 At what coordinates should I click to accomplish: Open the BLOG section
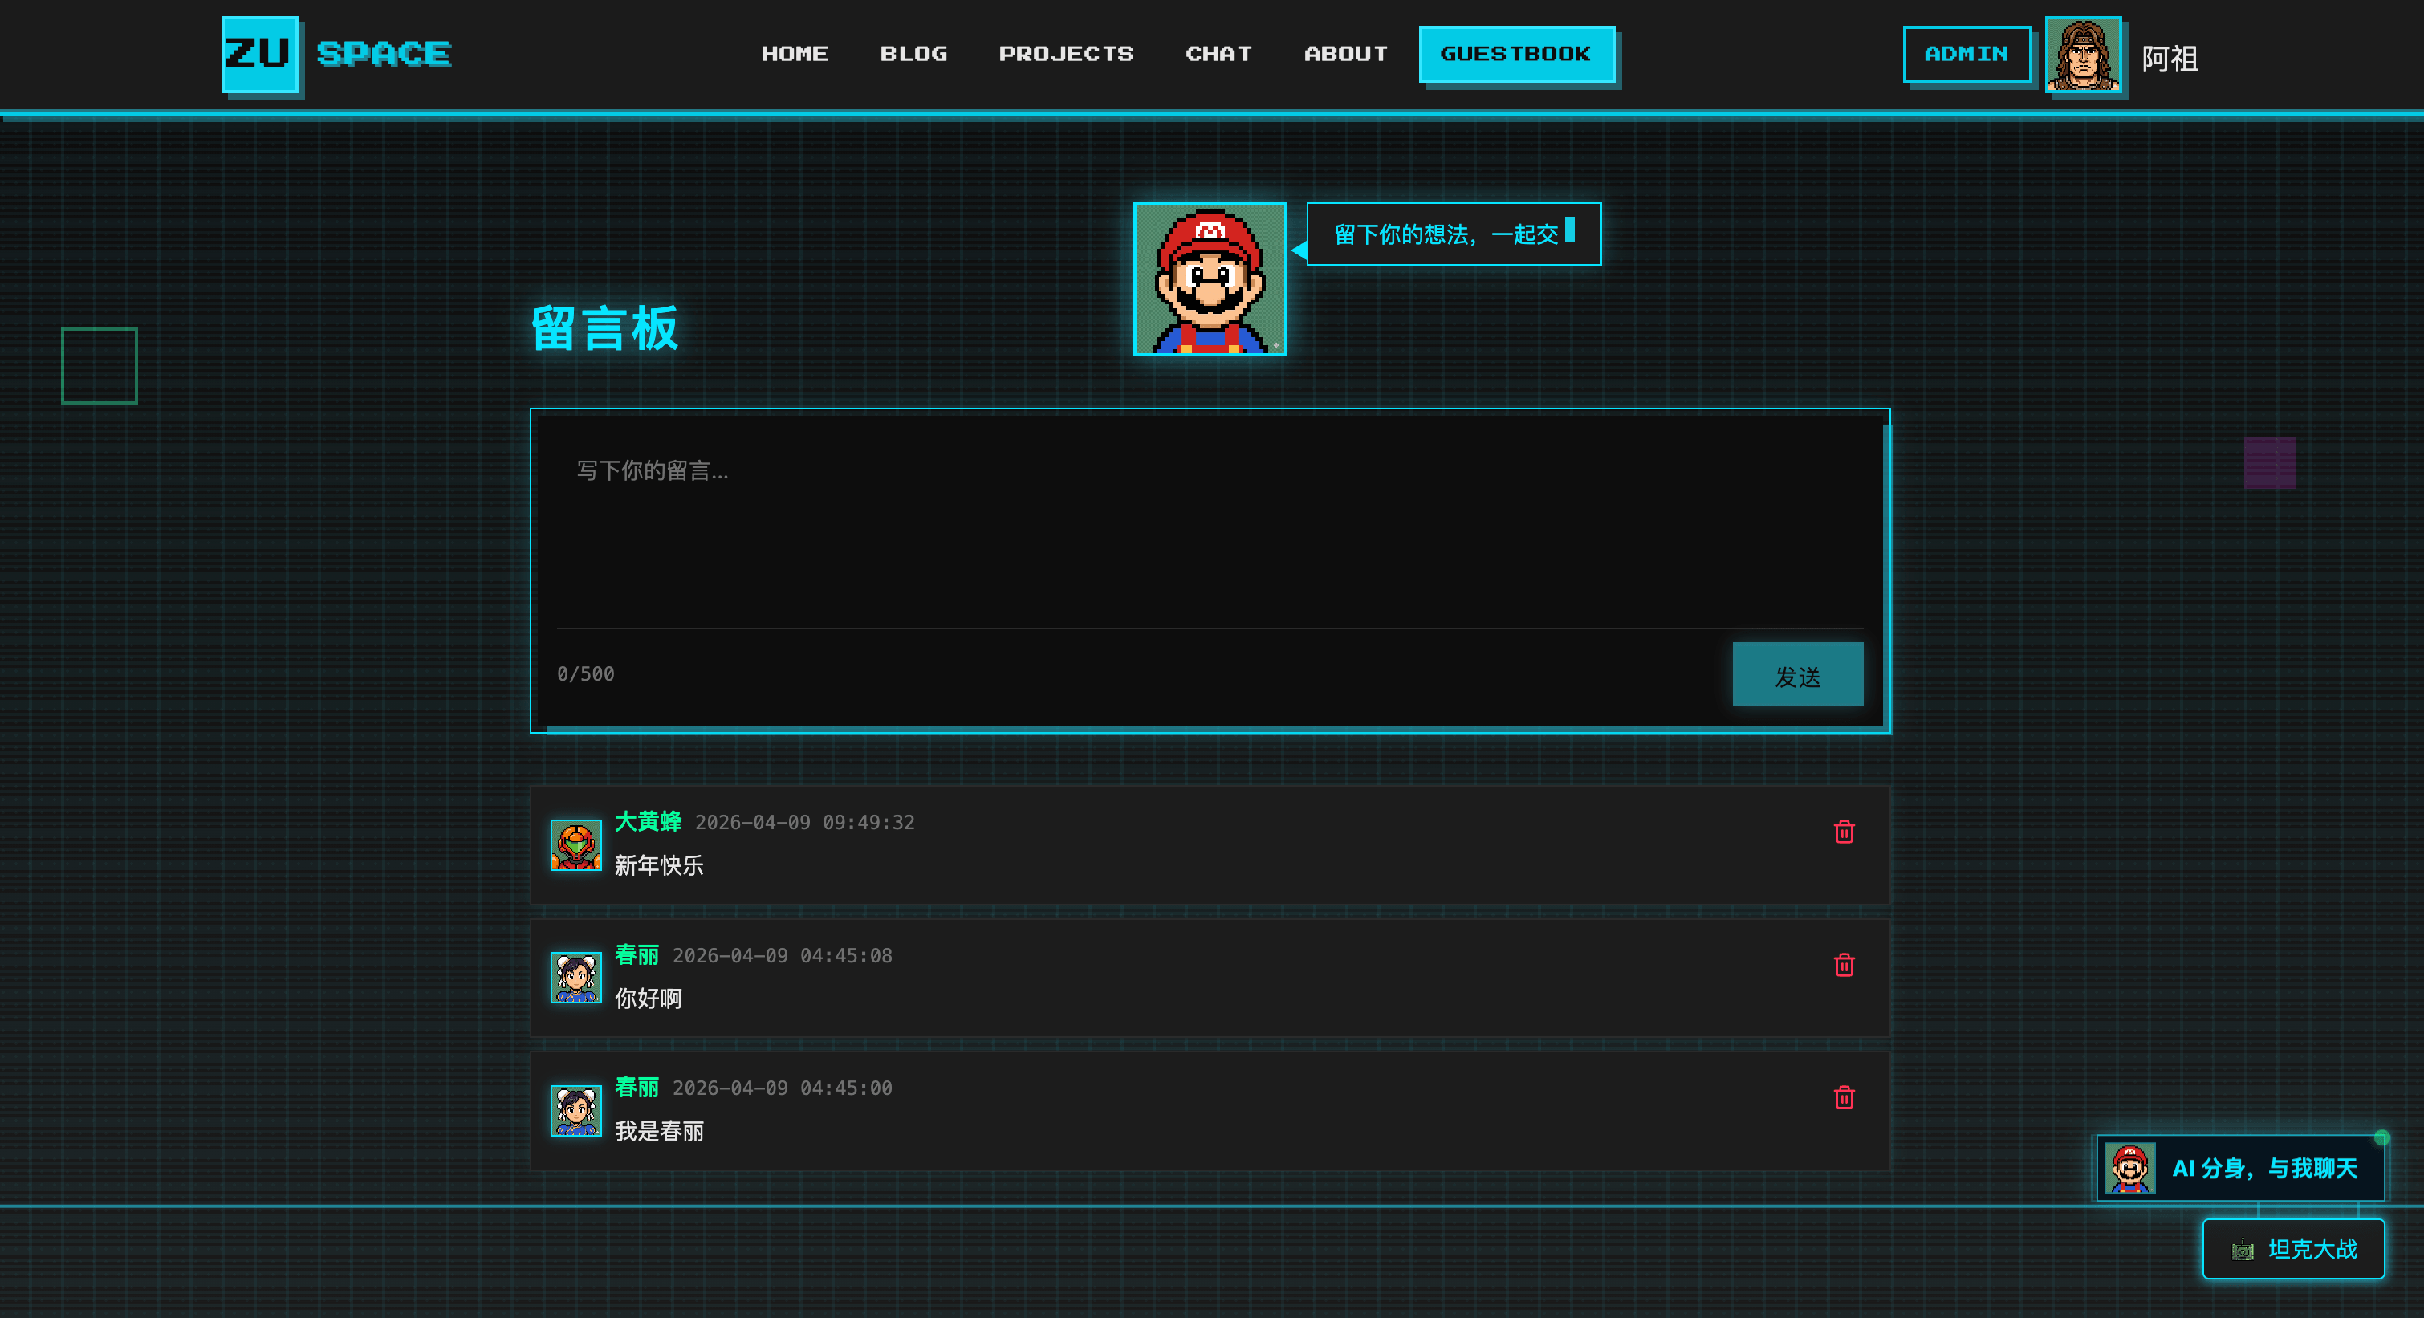pos(913,54)
